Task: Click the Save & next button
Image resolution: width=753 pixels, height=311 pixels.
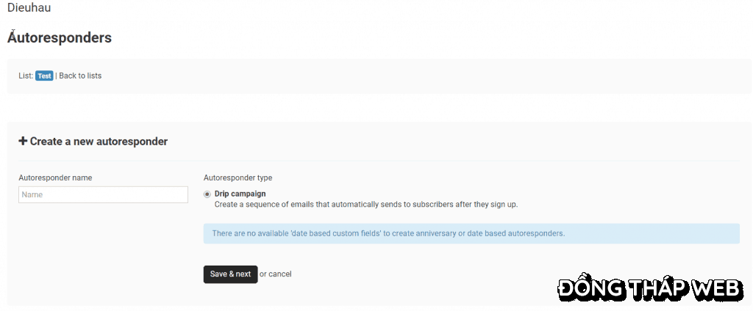Action: click(x=230, y=274)
